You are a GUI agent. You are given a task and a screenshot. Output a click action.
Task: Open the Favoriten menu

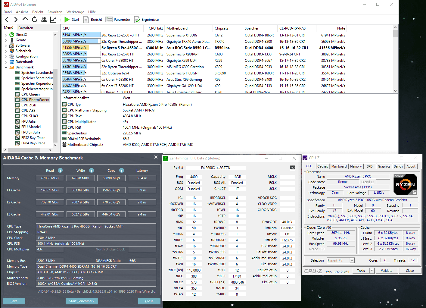point(55,12)
